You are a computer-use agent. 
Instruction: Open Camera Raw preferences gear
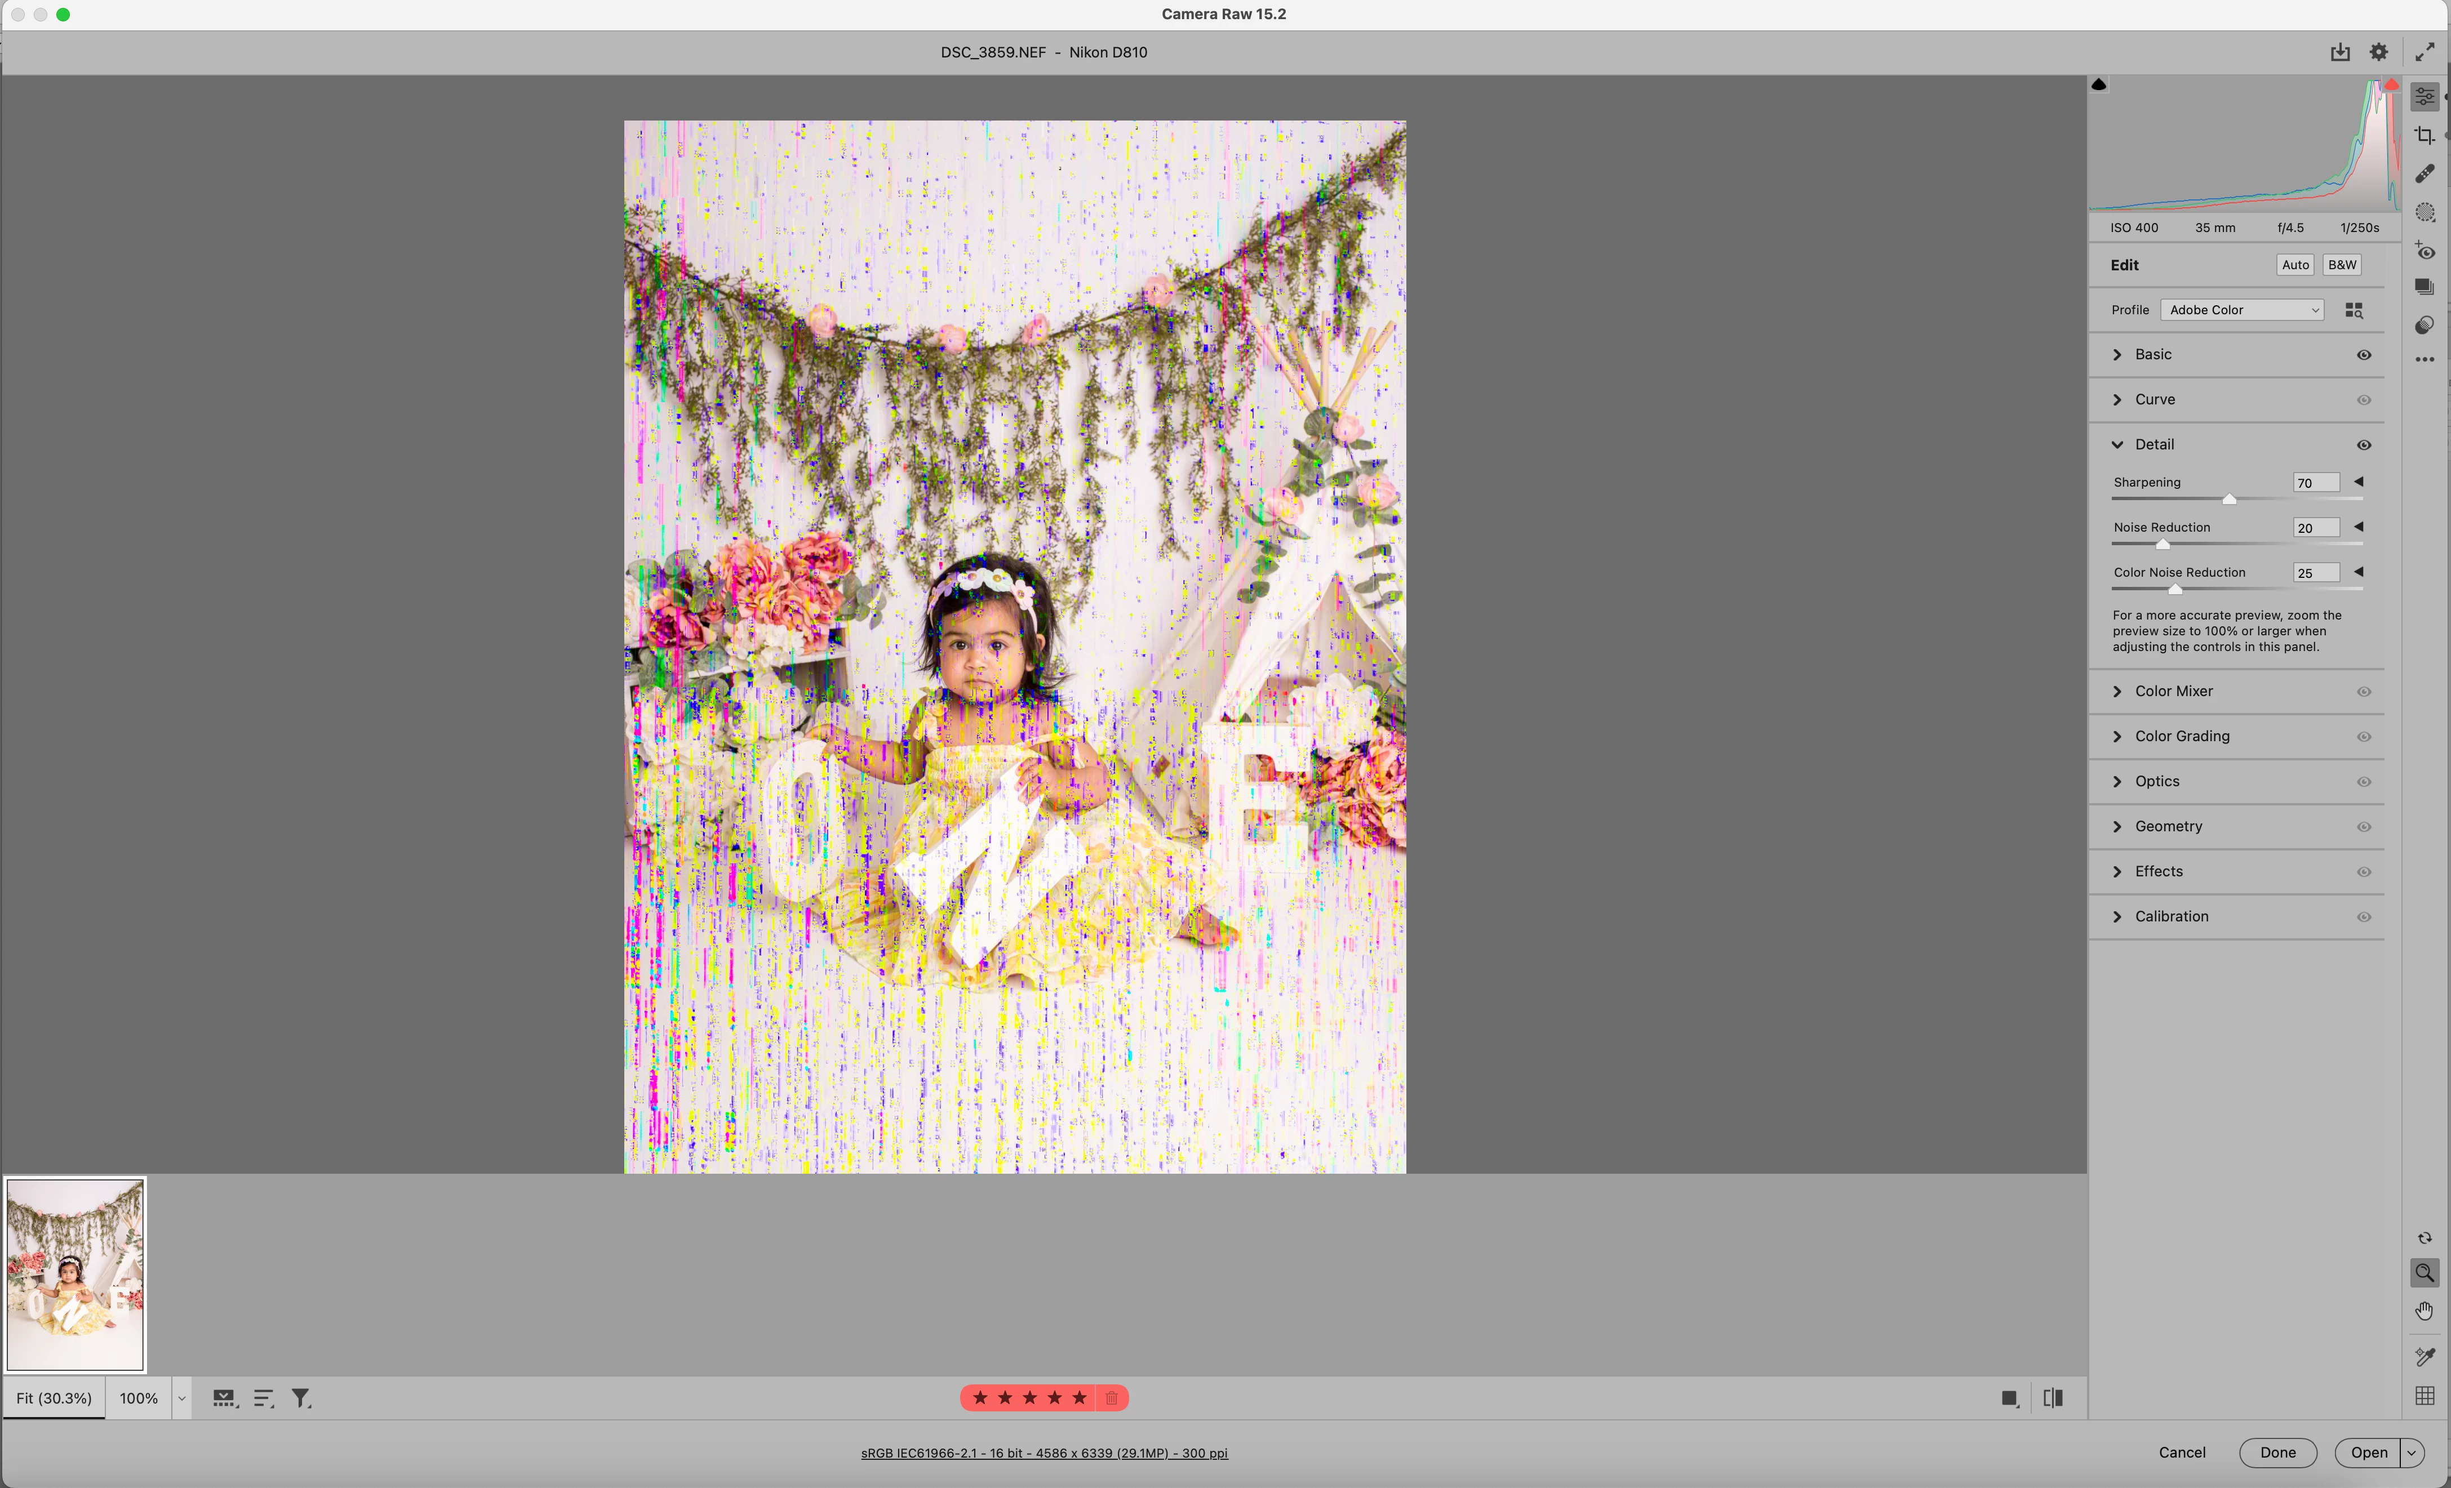(2378, 53)
